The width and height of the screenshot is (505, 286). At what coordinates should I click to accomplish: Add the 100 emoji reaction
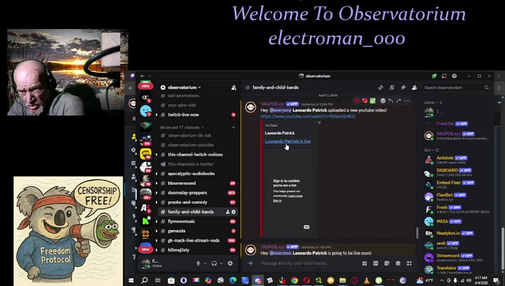pyautogui.click(x=357, y=101)
